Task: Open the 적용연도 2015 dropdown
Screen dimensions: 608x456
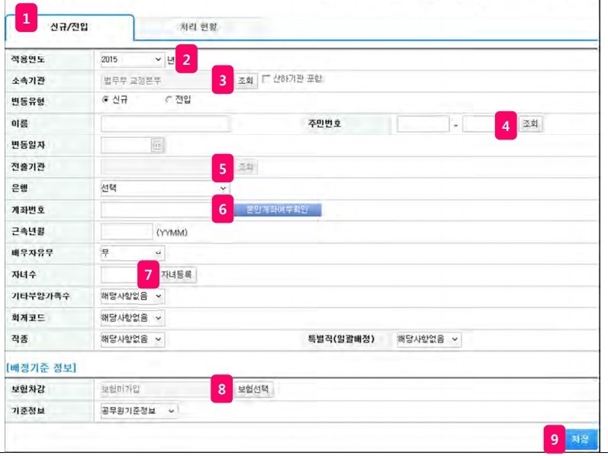Action: [x=131, y=59]
